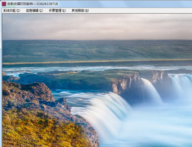Click the red app icon in title bar
Image resolution: width=192 pixels, height=147 pixels.
tap(4, 4)
